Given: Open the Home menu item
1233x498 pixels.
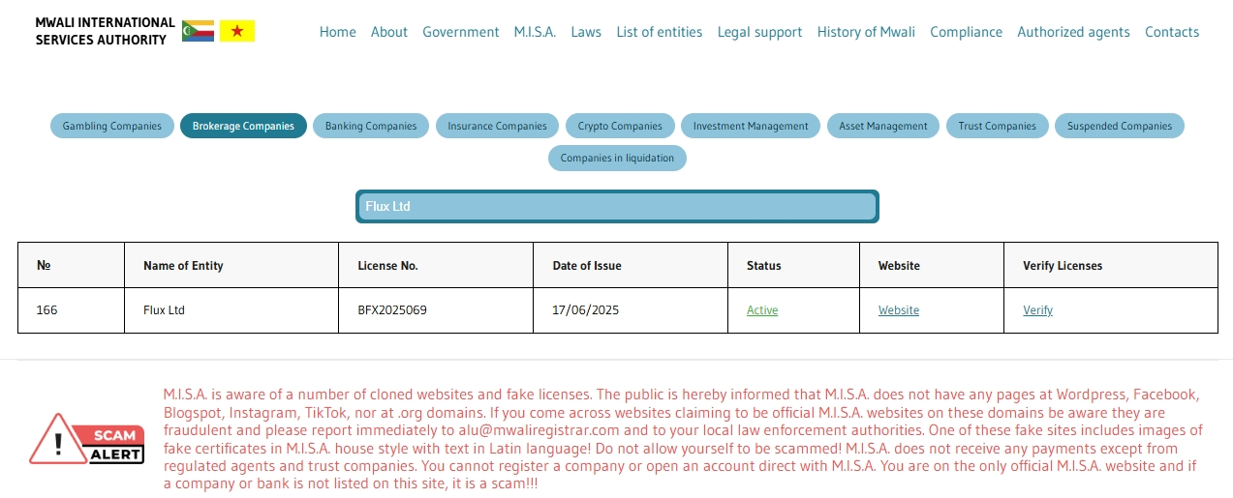Looking at the screenshot, I should pos(338,32).
